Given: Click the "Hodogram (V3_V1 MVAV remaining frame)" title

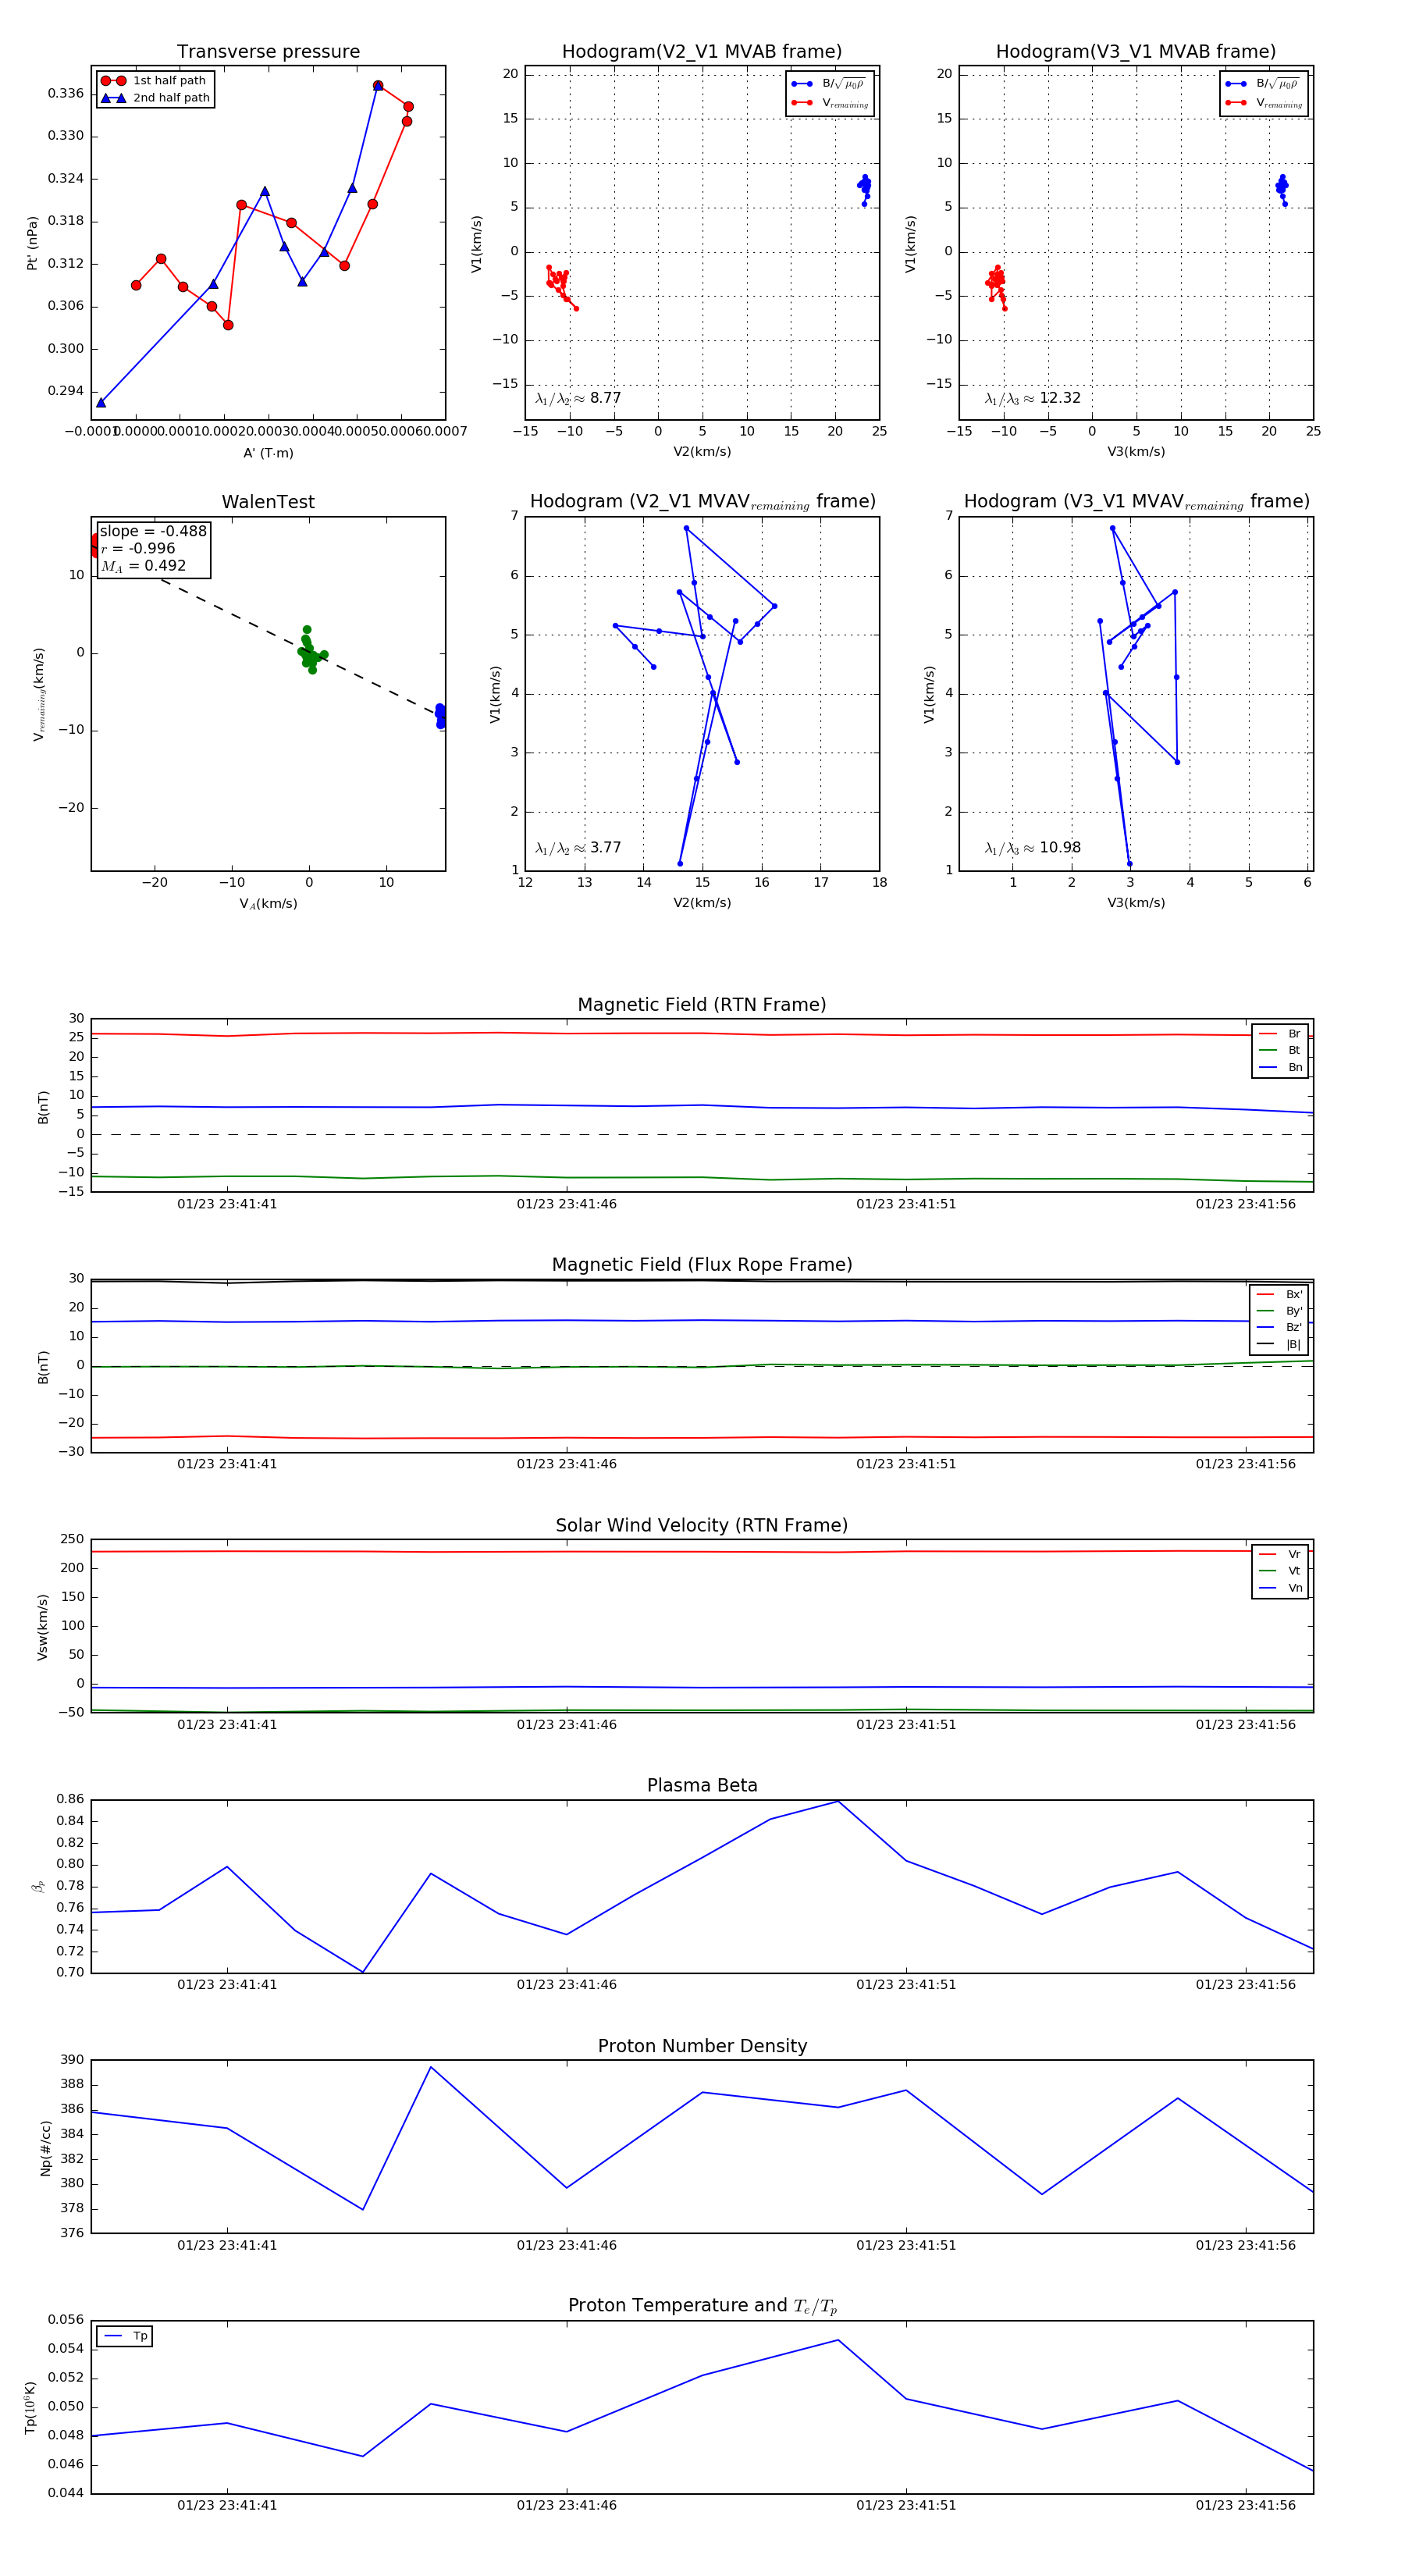Looking at the screenshot, I should [x=1136, y=502].
